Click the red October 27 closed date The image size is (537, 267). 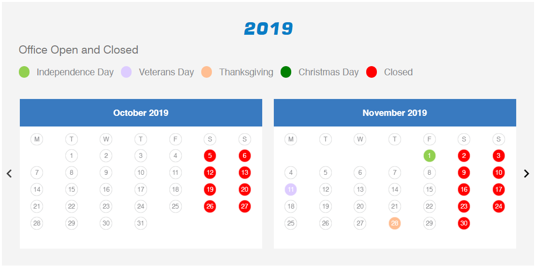coord(244,207)
